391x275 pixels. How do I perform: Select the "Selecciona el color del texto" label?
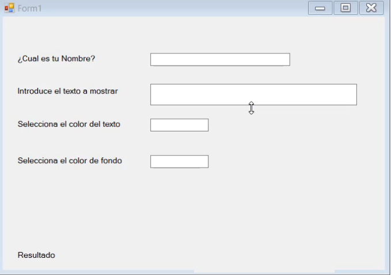coord(69,124)
